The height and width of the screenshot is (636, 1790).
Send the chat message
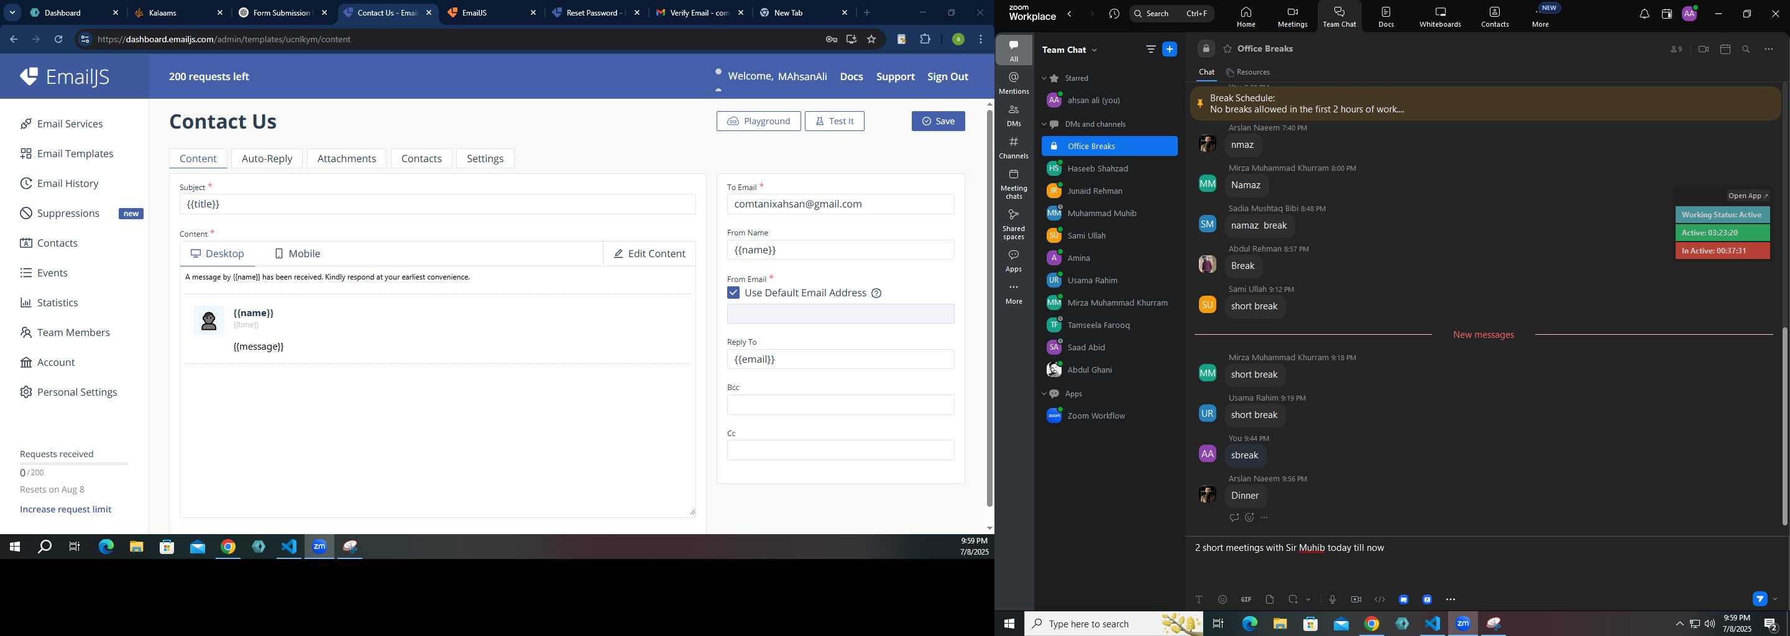(x=1760, y=599)
